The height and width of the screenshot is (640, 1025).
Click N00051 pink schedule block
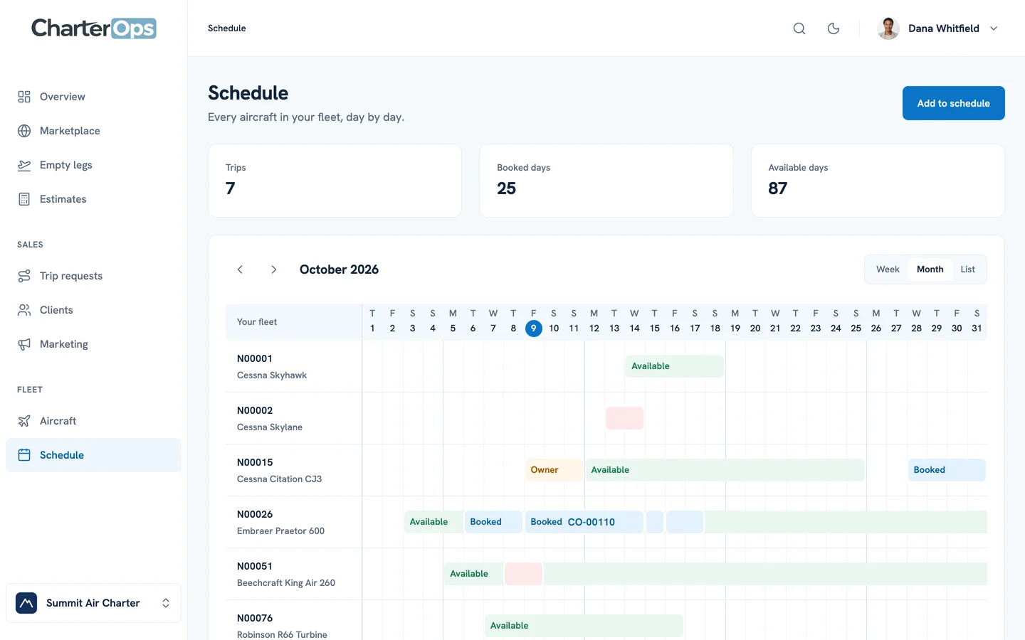tap(524, 574)
